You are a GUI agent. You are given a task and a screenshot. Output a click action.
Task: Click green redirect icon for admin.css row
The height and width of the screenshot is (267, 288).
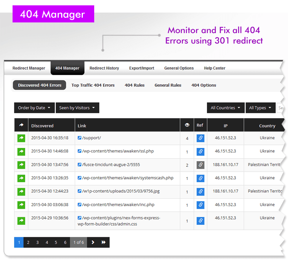(21, 221)
